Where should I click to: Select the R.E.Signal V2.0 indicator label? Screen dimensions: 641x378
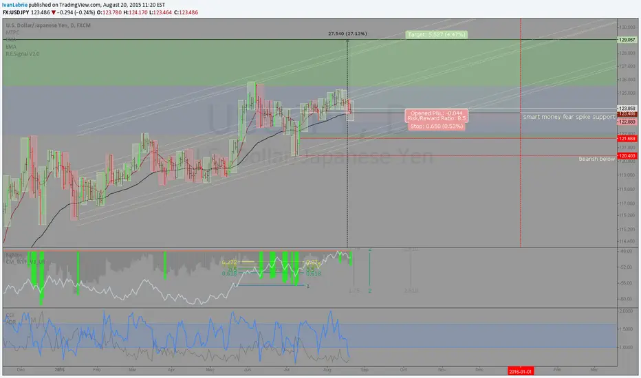click(x=23, y=54)
